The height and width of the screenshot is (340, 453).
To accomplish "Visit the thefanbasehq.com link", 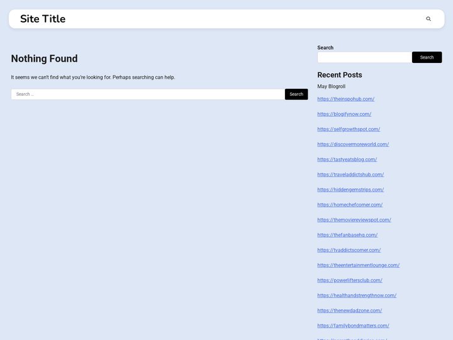I will coord(347,235).
